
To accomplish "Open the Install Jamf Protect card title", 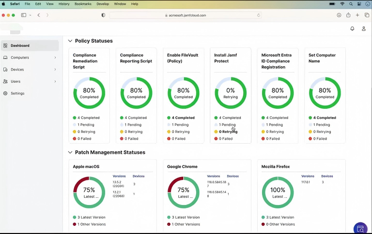I will click(x=226, y=58).
